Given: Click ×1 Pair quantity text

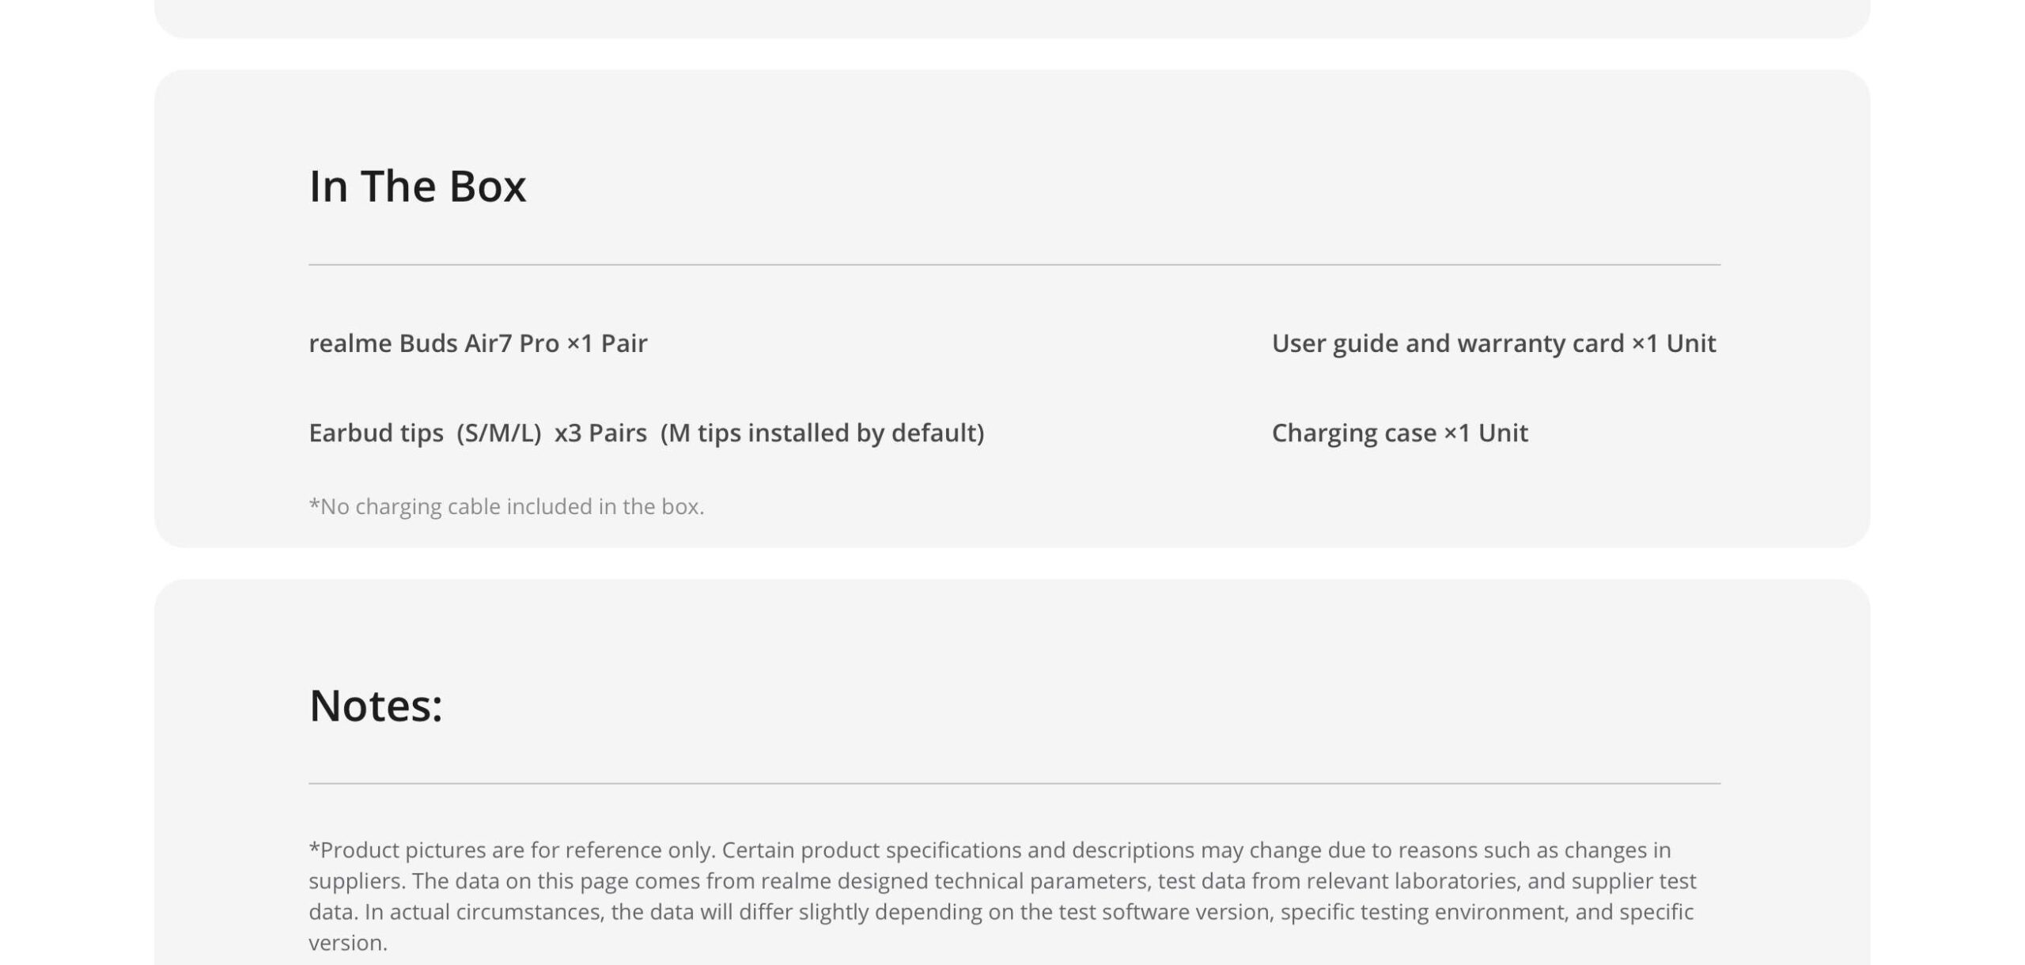Looking at the screenshot, I should (607, 343).
